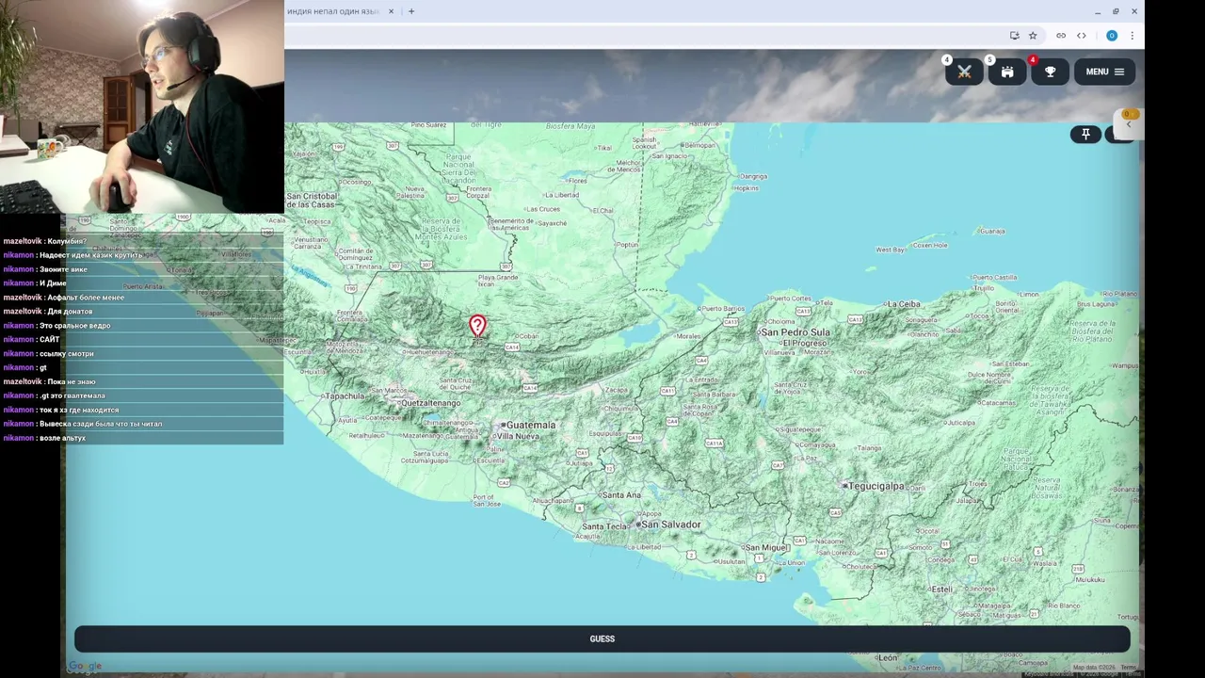Click chat message 'возле альтух'
The width and height of the screenshot is (1205, 678).
pyautogui.click(x=62, y=438)
